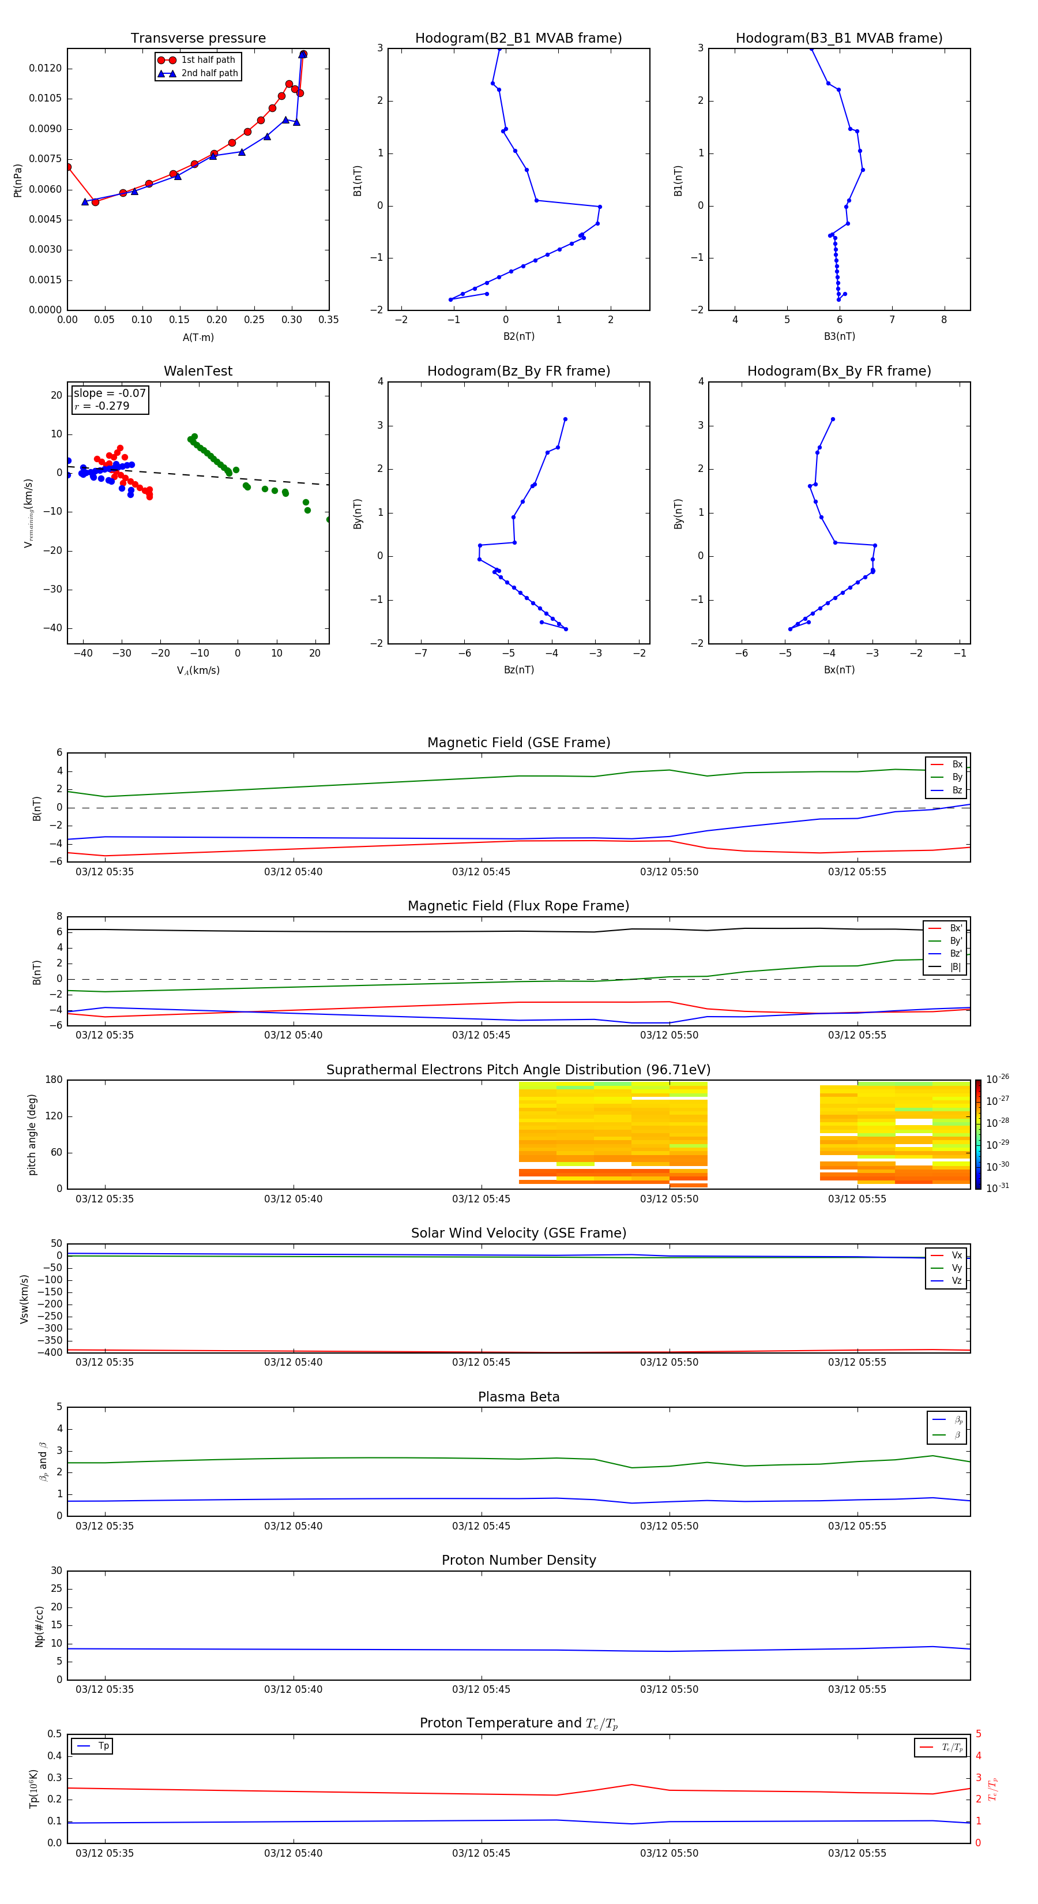Click the Tp legend entry in temperature plot
Viewport: 1038px width, 1904px height.
pos(92,1746)
